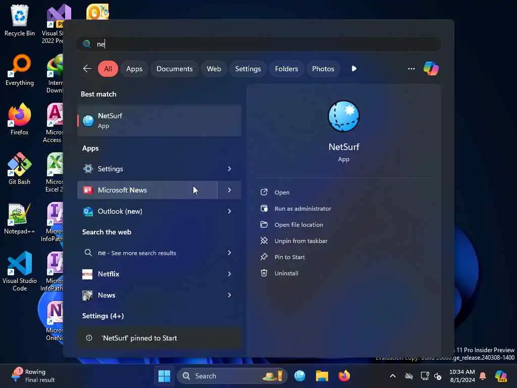The image size is (517, 388).
Task: Click the 'NetSurf' pinned to Start notification
Action: tap(160, 338)
